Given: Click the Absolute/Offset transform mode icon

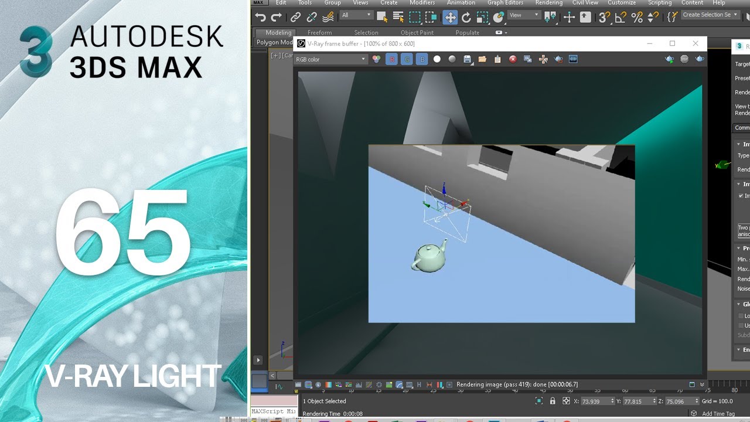Looking at the screenshot, I should coord(566,401).
